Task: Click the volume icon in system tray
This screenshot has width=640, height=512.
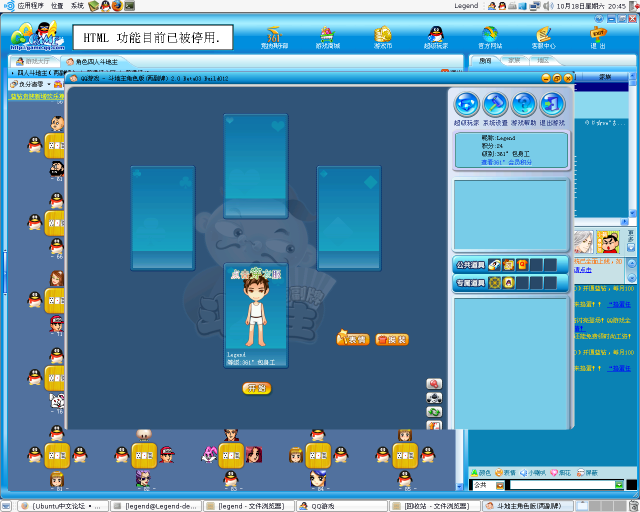Action: 548,5
